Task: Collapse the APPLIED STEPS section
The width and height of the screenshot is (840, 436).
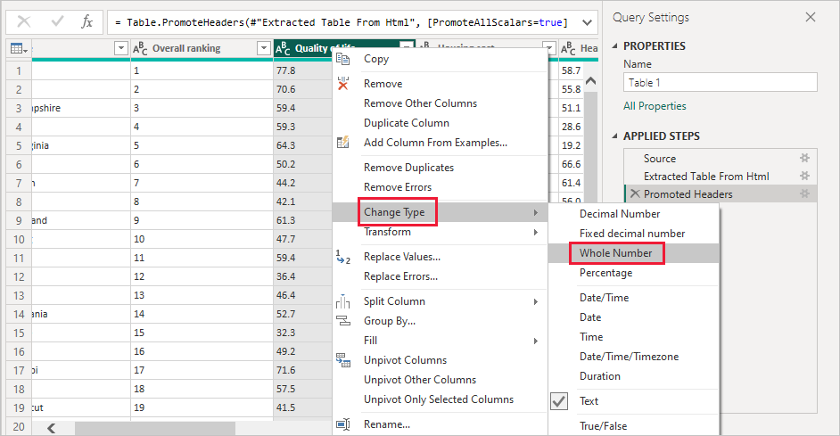Action: pos(615,136)
